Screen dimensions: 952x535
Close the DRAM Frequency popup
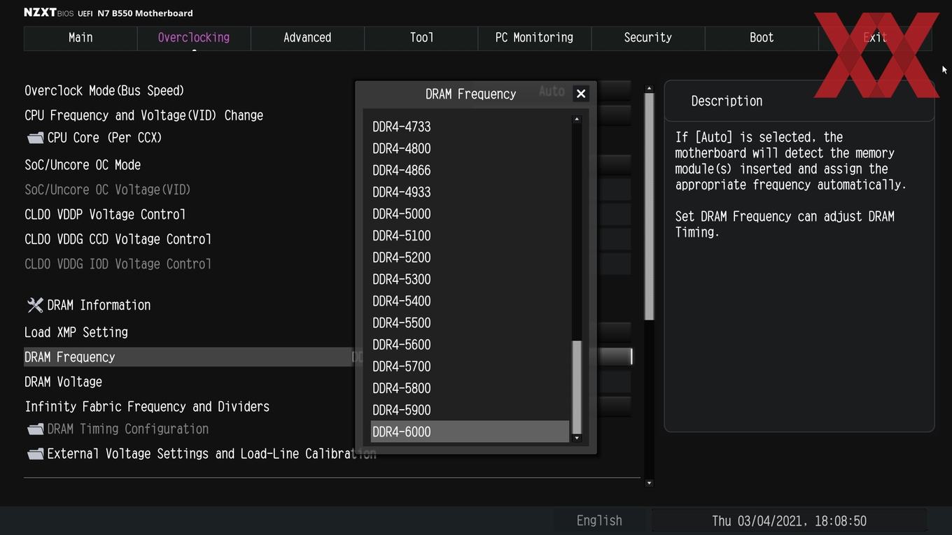click(x=580, y=94)
